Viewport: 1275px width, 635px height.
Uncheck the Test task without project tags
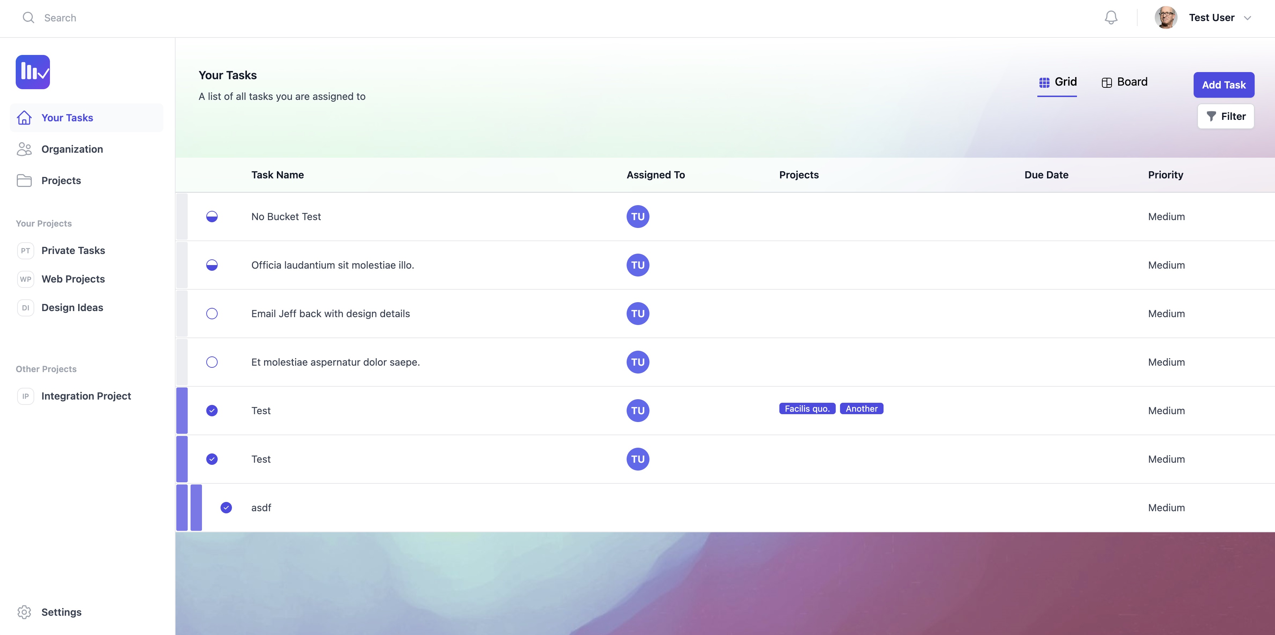[x=212, y=459]
